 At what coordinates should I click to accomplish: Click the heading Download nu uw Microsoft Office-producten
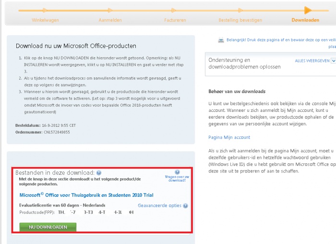pyautogui.click(x=76, y=46)
